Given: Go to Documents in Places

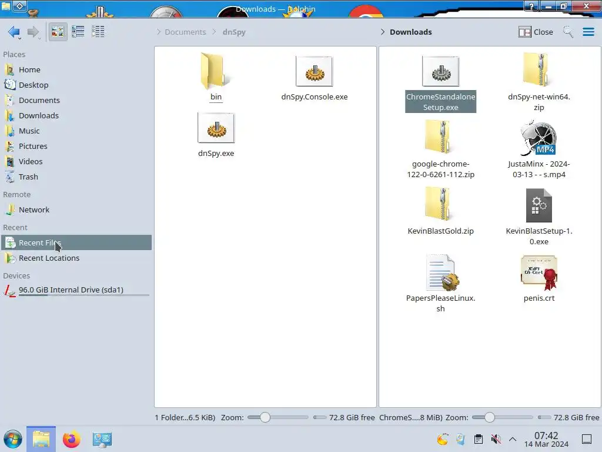Looking at the screenshot, I should click(x=76, y=100).
